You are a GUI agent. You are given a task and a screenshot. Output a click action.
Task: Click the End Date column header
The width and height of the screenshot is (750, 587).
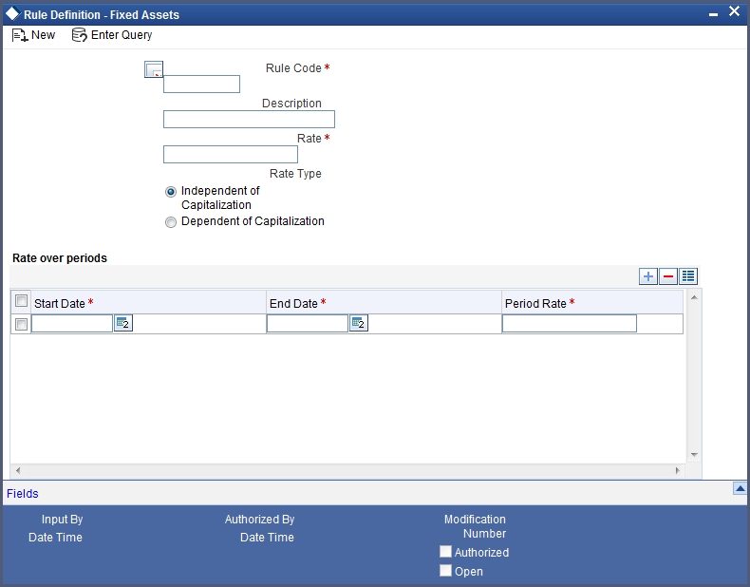click(384, 303)
